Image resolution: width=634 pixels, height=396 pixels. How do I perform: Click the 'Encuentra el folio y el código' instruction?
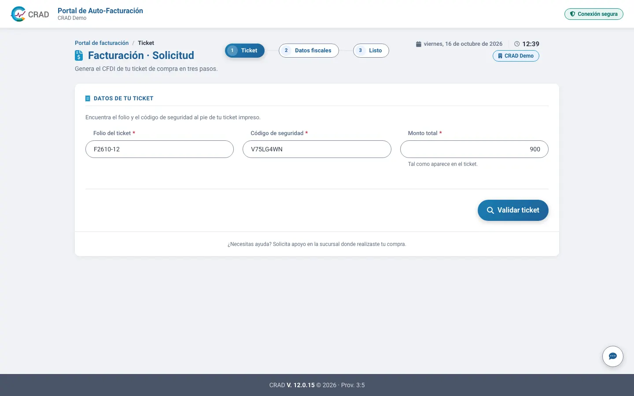click(173, 117)
